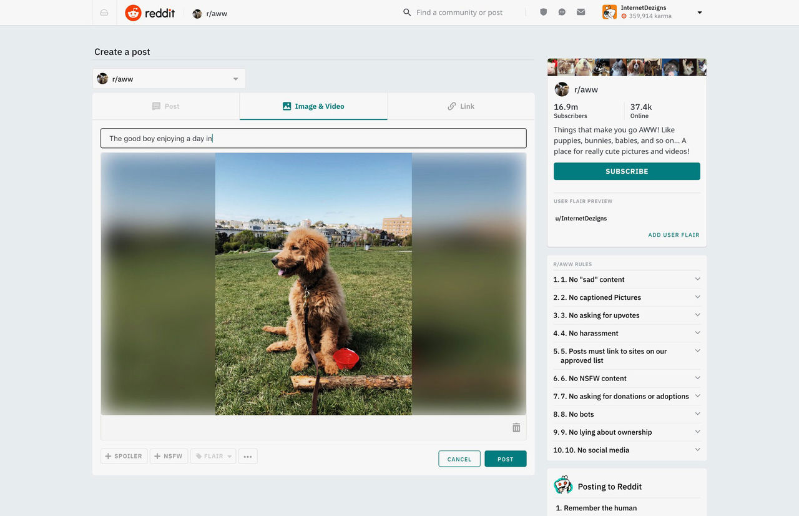Delete the uploaded image with trash icon
The image size is (799, 516).
(516, 428)
